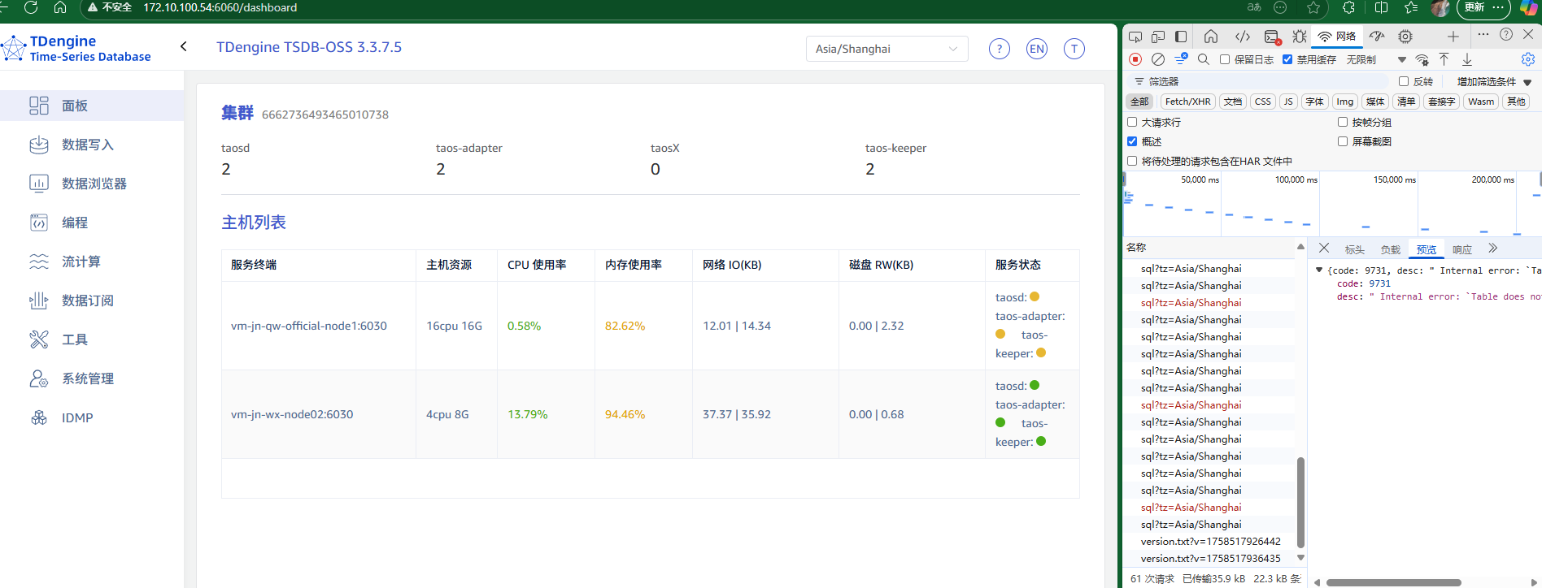
Task: Open the Asia/Shanghai timezone dropdown
Action: (886, 49)
